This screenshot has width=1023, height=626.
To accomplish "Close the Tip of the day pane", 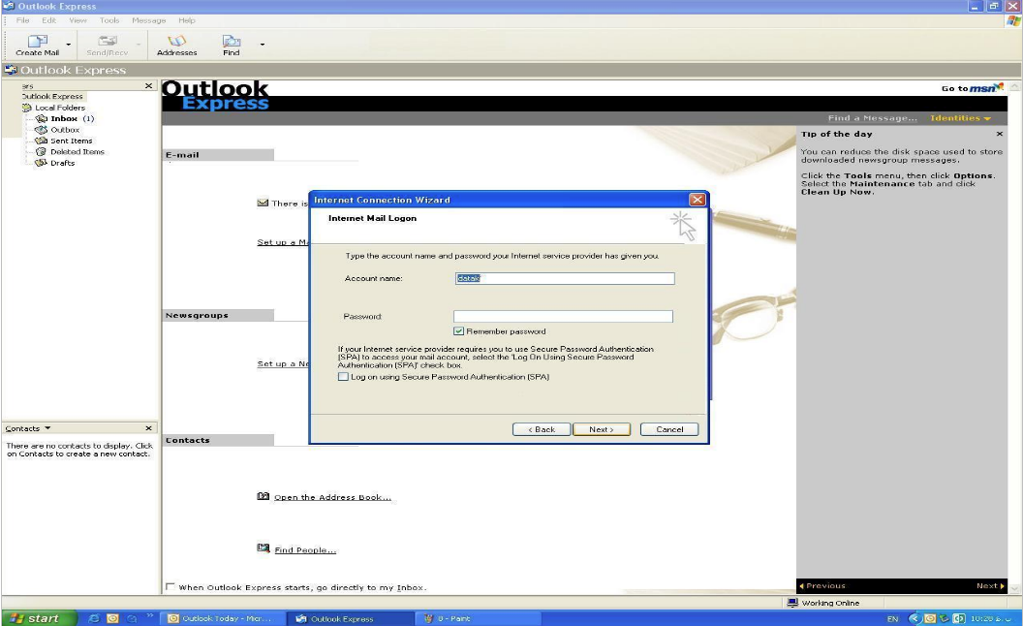I will (999, 134).
